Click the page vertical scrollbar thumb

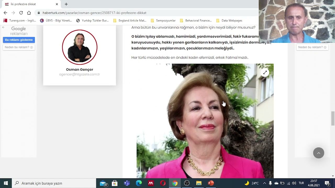coord(333,118)
